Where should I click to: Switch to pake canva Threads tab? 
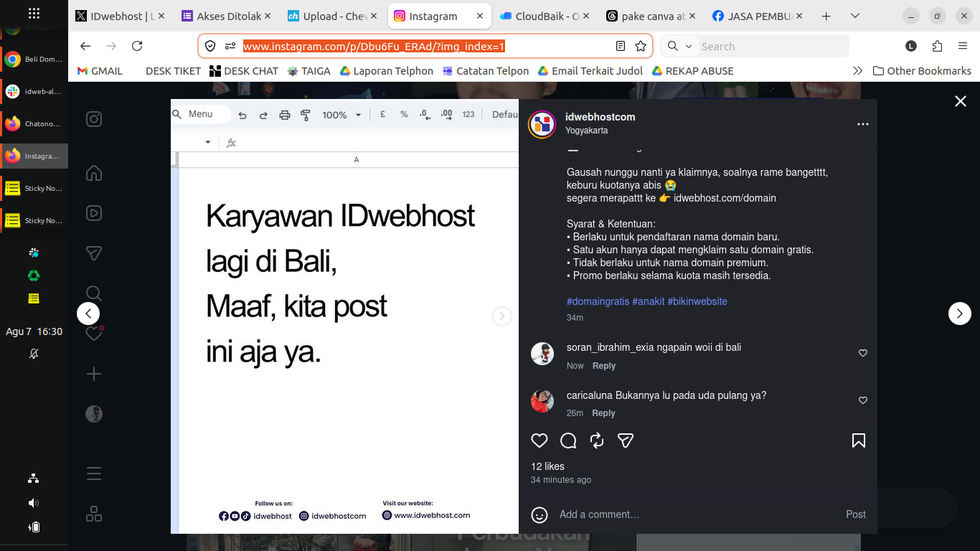point(649,16)
